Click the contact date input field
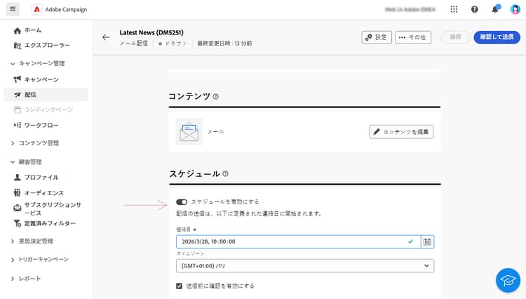This screenshot has width=526, height=299. coord(298,241)
